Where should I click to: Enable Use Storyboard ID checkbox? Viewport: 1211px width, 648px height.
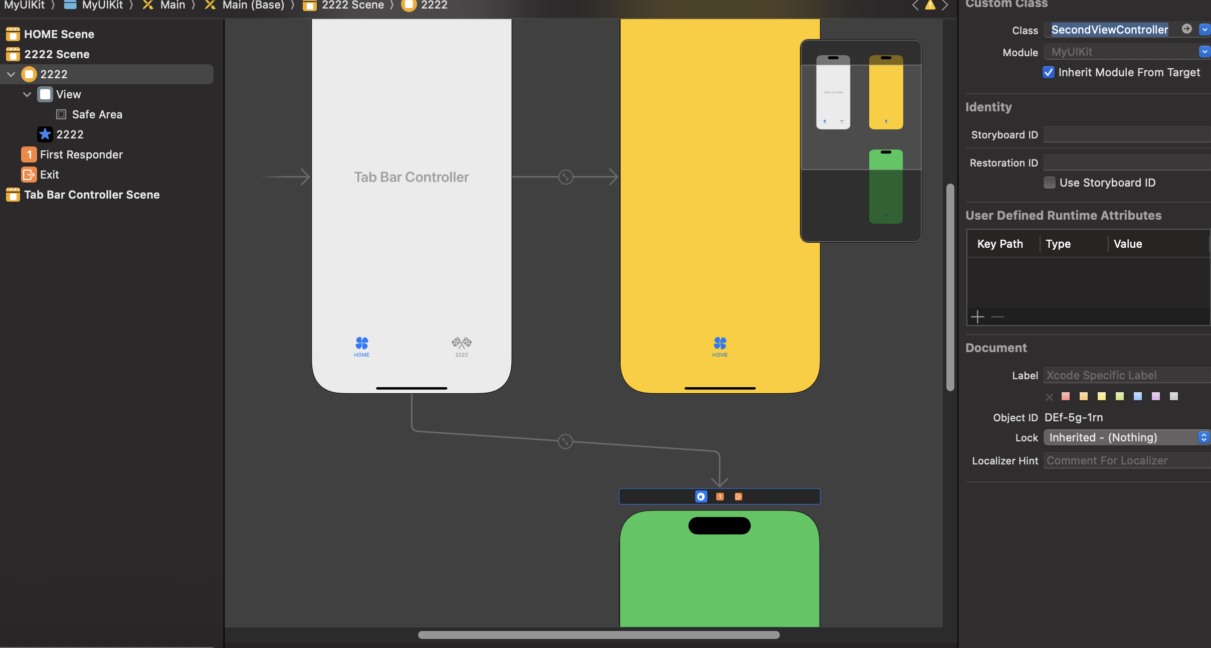tap(1049, 183)
